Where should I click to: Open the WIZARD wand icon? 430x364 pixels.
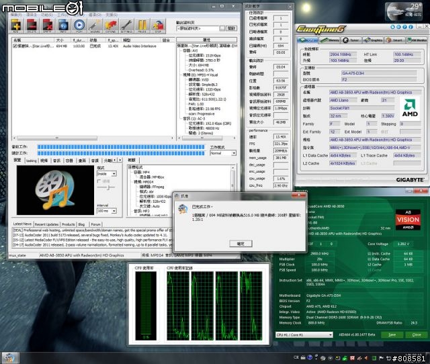[95, 26]
